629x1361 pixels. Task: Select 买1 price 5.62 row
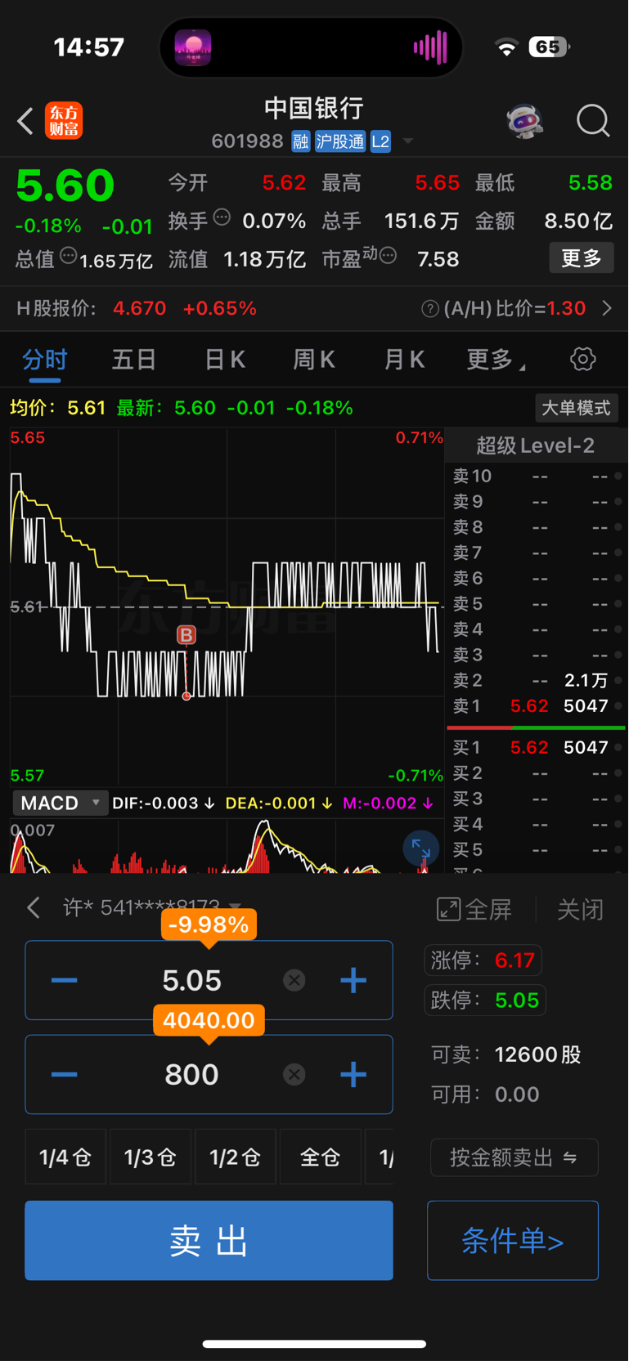pos(536,747)
